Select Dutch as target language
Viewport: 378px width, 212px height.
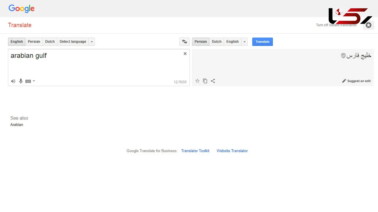point(216,42)
